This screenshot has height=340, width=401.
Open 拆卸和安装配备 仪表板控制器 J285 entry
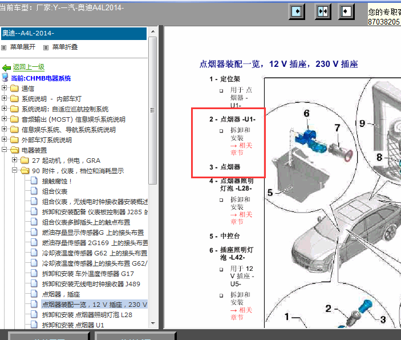point(95,212)
